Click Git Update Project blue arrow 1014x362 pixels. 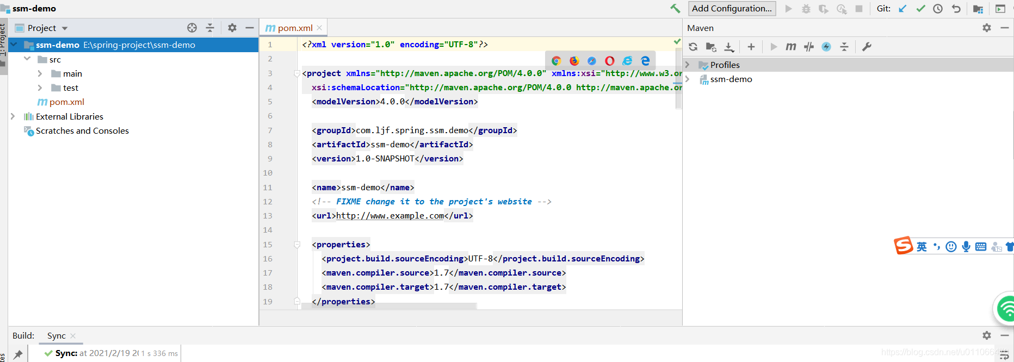pos(902,9)
